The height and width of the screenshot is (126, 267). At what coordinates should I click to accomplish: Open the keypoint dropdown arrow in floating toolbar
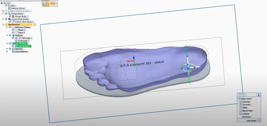coord(56,3)
